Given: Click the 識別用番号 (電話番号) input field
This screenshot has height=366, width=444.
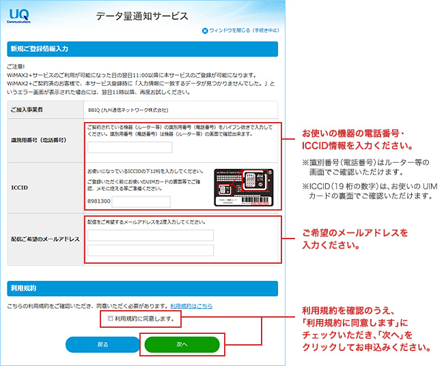Looking at the screenshot, I should coord(130,147).
